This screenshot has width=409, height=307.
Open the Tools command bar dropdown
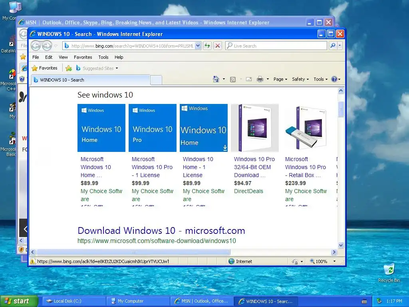(x=320, y=79)
